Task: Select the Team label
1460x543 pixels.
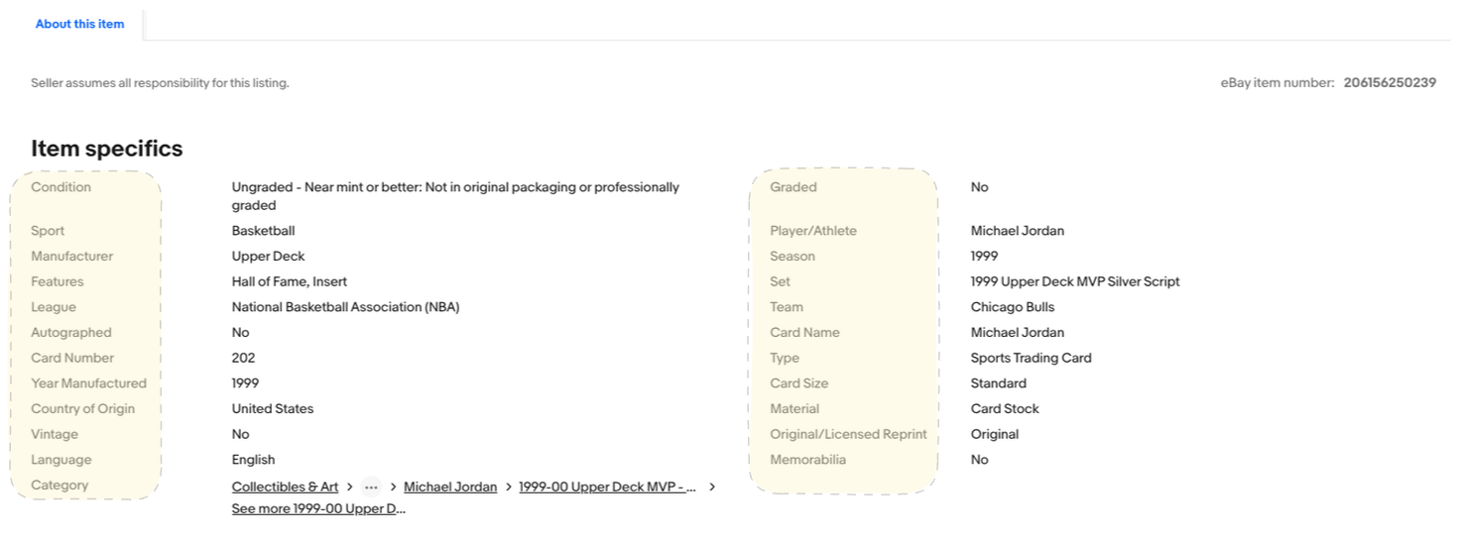Action: click(x=787, y=307)
